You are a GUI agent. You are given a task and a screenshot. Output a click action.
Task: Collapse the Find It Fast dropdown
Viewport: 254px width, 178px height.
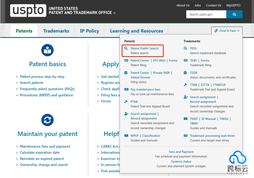(x=227, y=31)
